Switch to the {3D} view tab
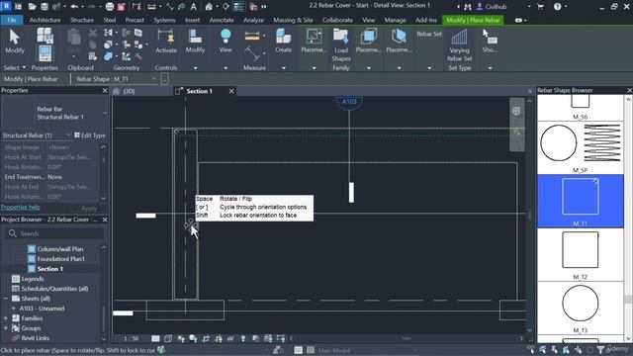633x356 pixels. [x=129, y=91]
